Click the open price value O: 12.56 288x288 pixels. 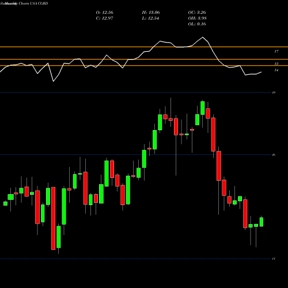tap(104, 13)
